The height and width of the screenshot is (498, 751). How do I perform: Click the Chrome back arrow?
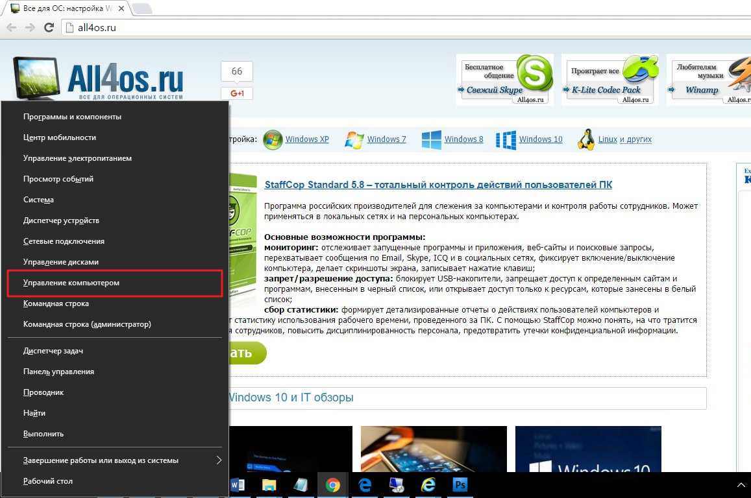click(x=12, y=28)
